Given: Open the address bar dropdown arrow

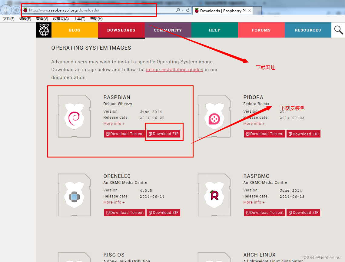Looking at the screenshot, I should pos(183,10).
